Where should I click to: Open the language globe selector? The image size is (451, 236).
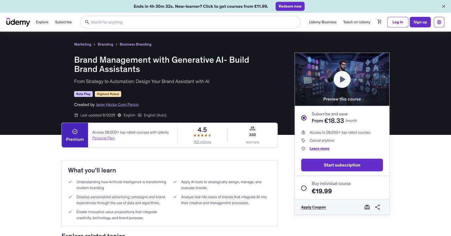point(439,22)
